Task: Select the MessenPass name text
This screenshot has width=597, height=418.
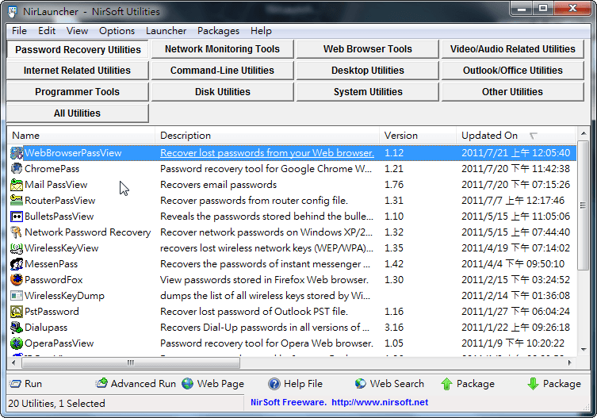Action: tap(51, 264)
